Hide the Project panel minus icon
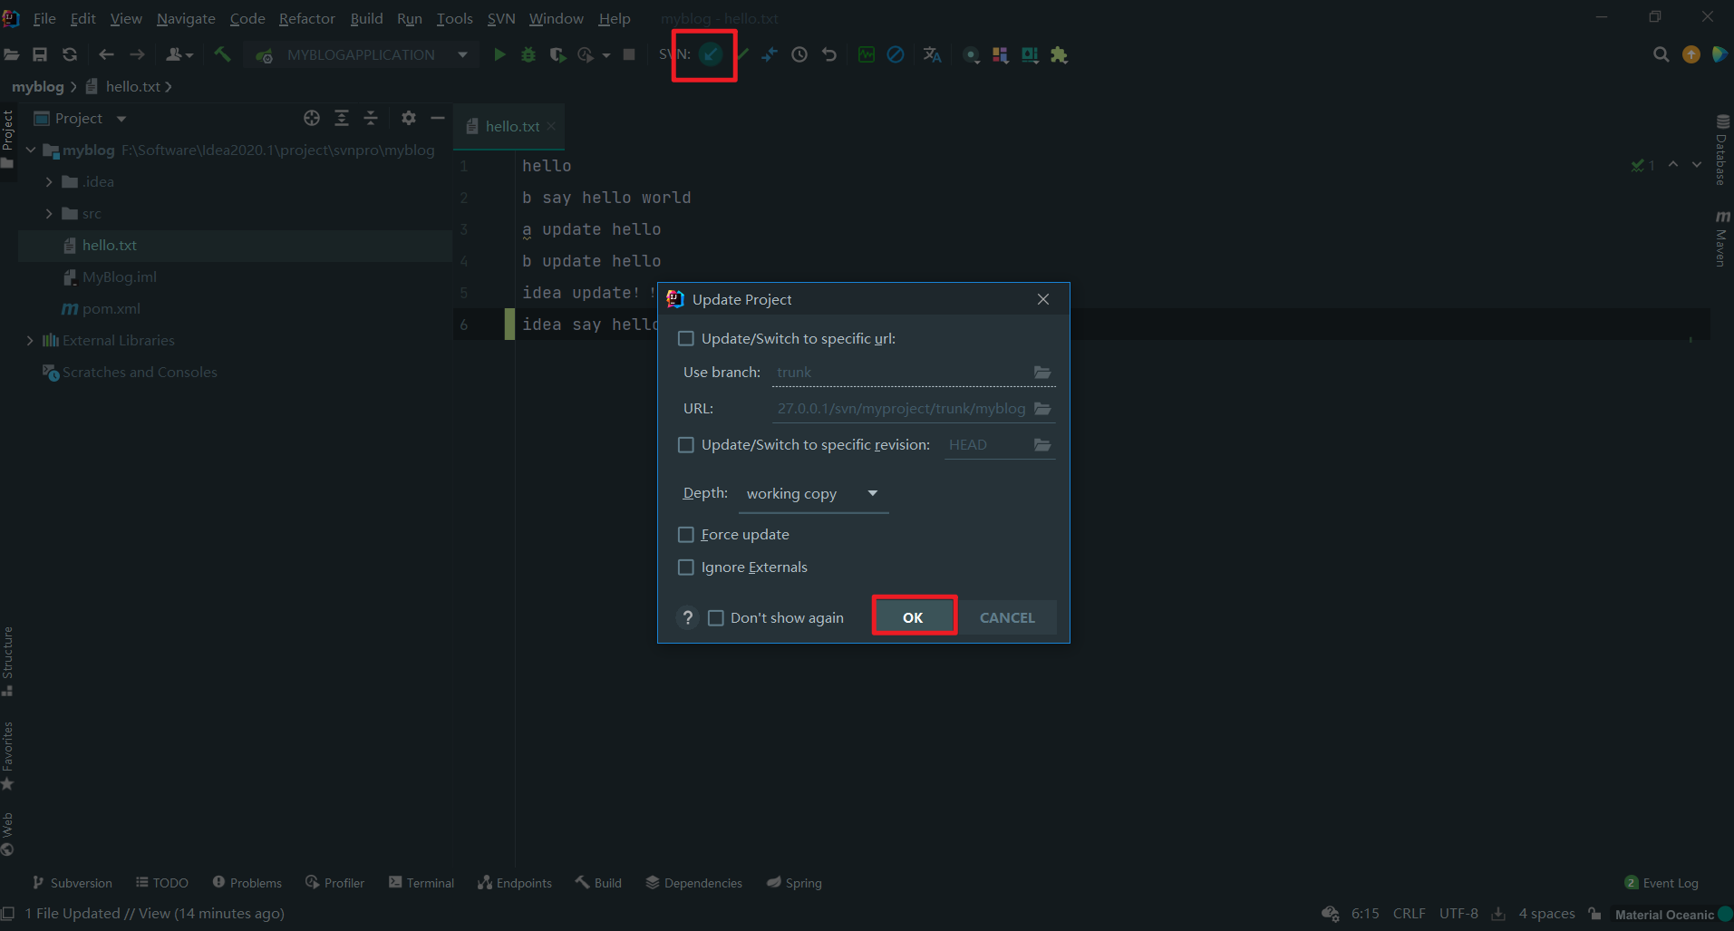The height and width of the screenshot is (931, 1734). (438, 118)
